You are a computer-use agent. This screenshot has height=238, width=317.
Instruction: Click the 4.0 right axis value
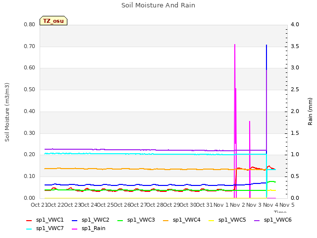pyautogui.click(x=295, y=25)
